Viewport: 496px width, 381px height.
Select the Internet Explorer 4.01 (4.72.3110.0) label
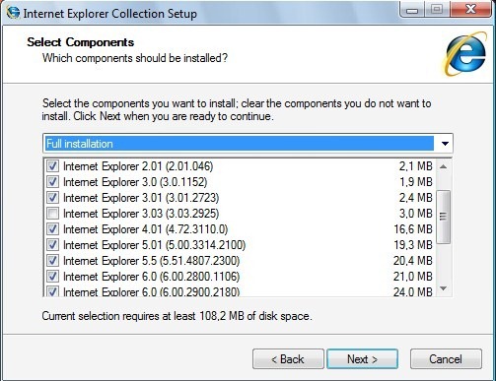[x=145, y=229]
